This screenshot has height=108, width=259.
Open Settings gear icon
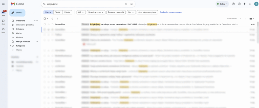[239, 4]
